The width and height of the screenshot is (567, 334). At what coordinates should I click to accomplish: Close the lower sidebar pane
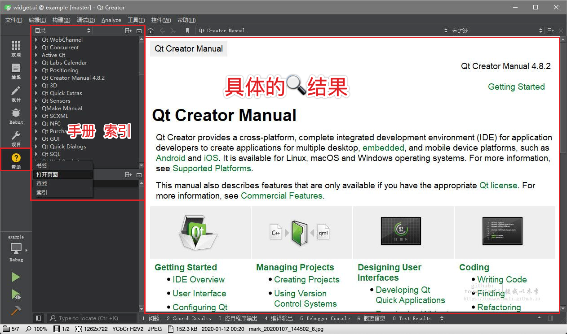(x=139, y=174)
